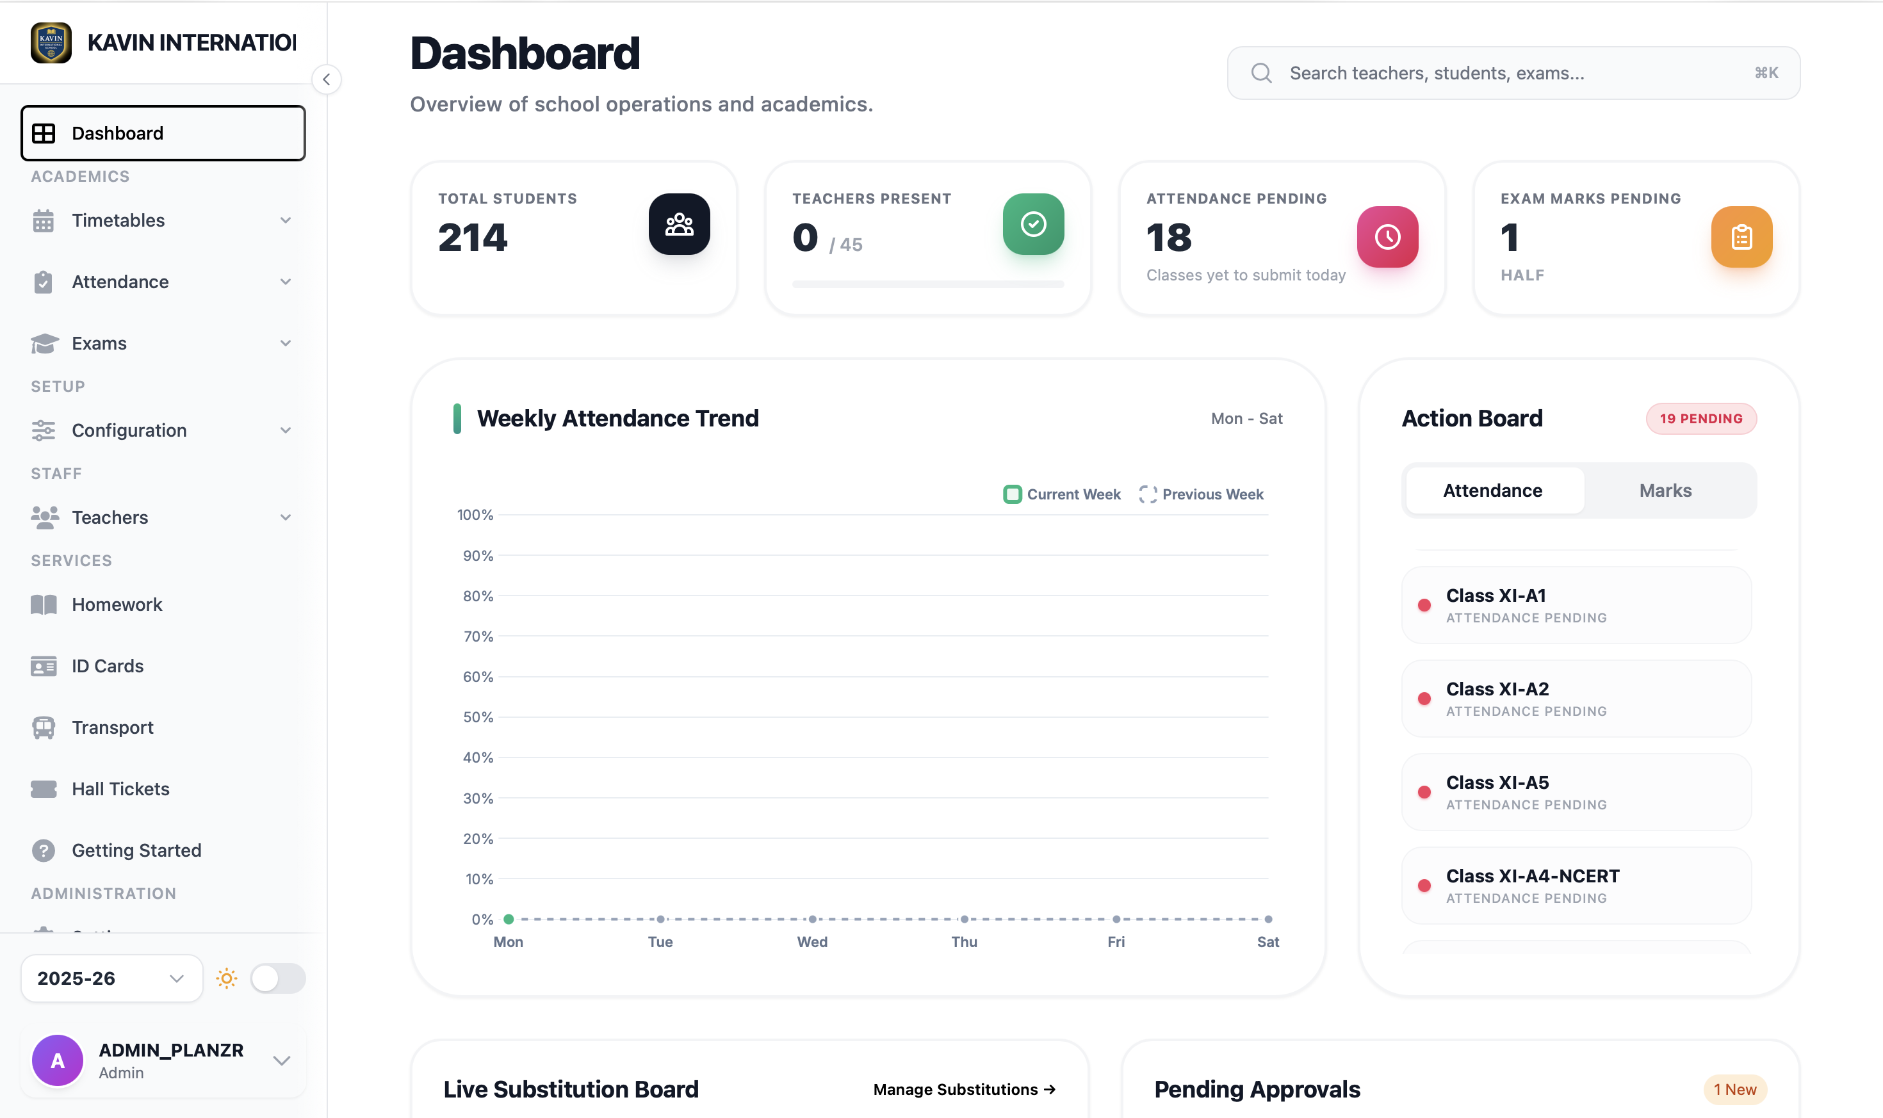
Task: Click the Getting Started help icon
Action: [x=43, y=850]
